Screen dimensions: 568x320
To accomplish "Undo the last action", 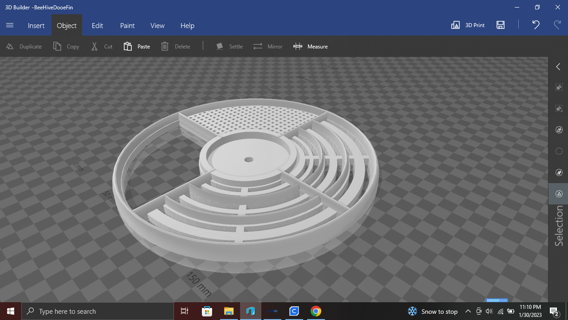I will coord(536,25).
